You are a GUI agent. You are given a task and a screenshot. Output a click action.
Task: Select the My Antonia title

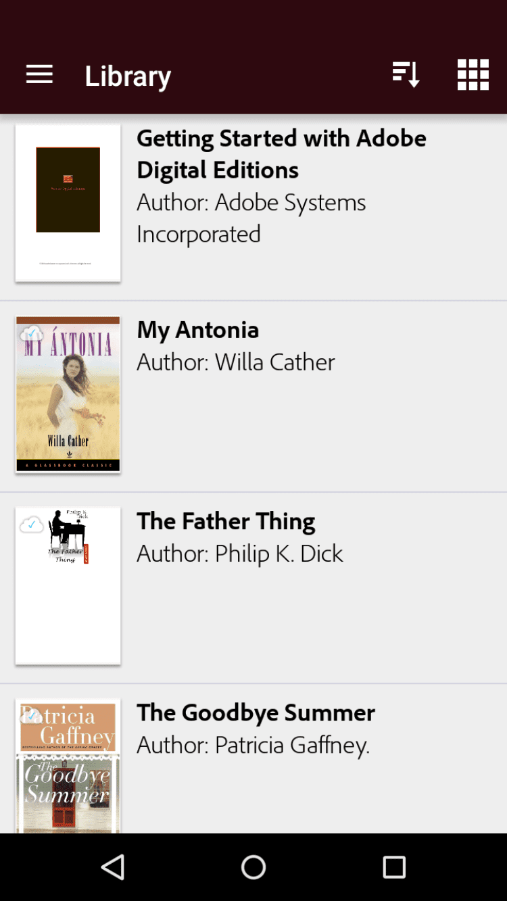197,330
